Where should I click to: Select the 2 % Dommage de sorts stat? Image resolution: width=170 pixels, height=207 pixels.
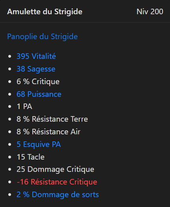click(x=58, y=195)
